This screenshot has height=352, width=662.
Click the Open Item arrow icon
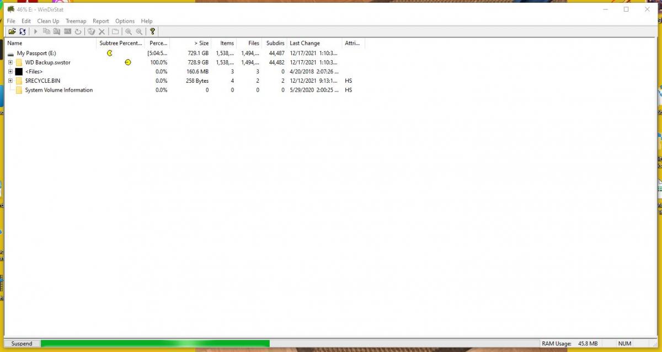pyautogui.click(x=36, y=32)
